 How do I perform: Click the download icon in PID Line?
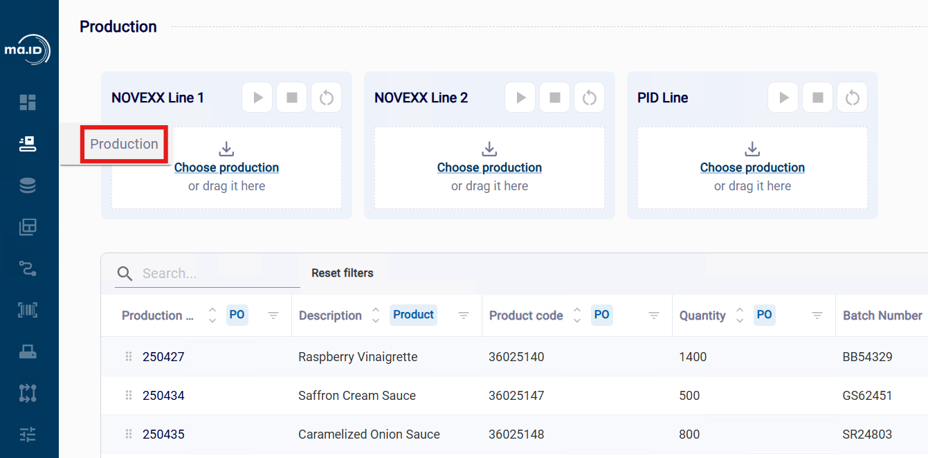752,149
